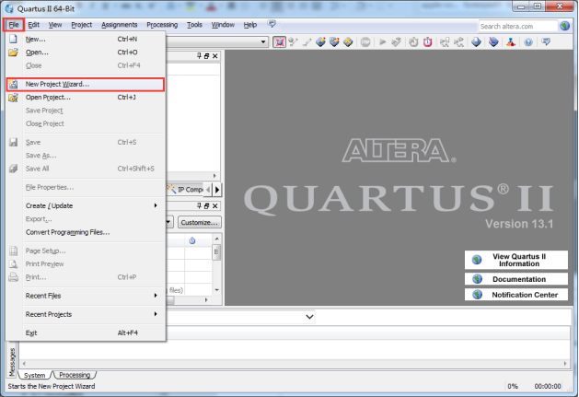
Task: Switch to the IP Comp tab
Action: [x=185, y=189]
